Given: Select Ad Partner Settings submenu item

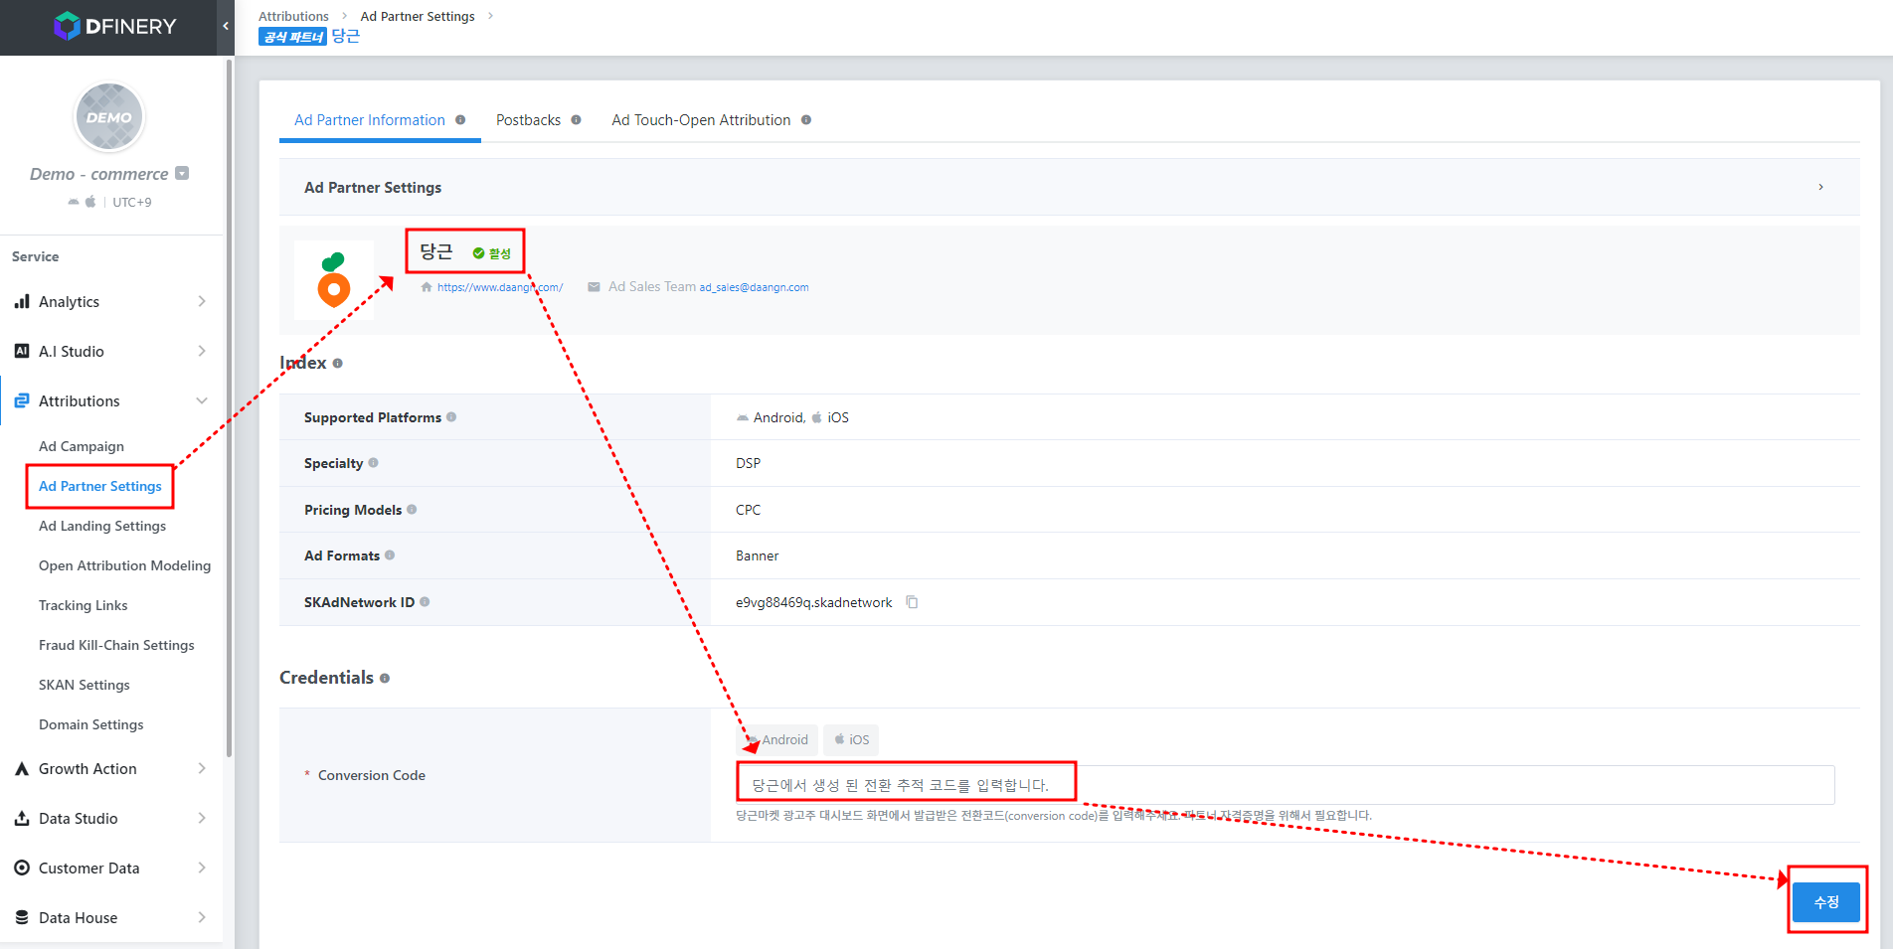Looking at the screenshot, I should pyautogui.click(x=99, y=486).
